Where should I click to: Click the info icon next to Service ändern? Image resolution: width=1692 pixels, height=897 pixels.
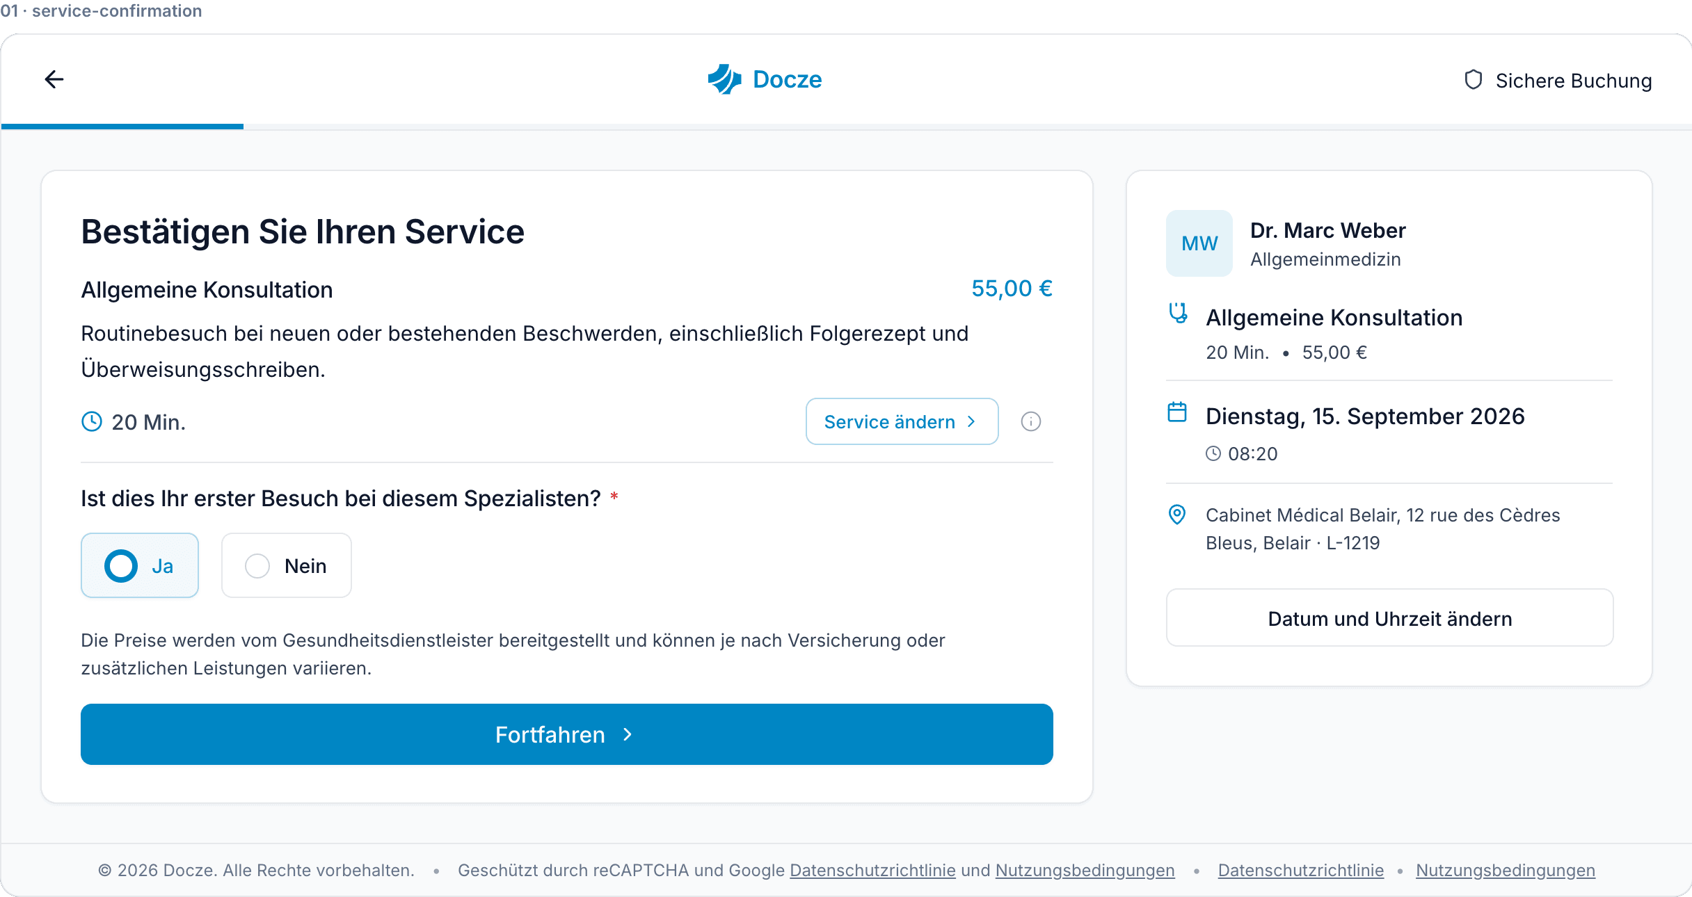(1030, 421)
